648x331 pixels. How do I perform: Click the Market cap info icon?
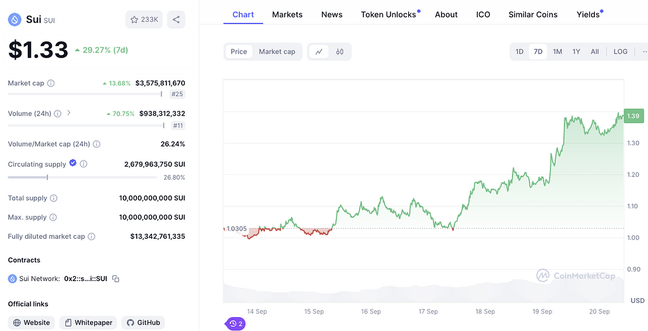click(51, 83)
